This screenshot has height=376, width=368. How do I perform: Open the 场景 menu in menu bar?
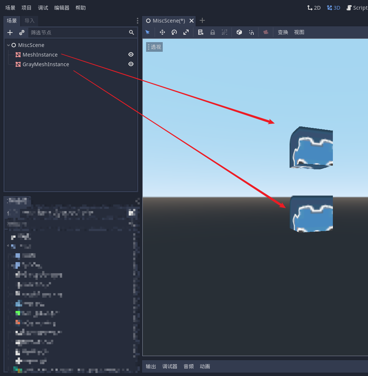tap(10, 8)
